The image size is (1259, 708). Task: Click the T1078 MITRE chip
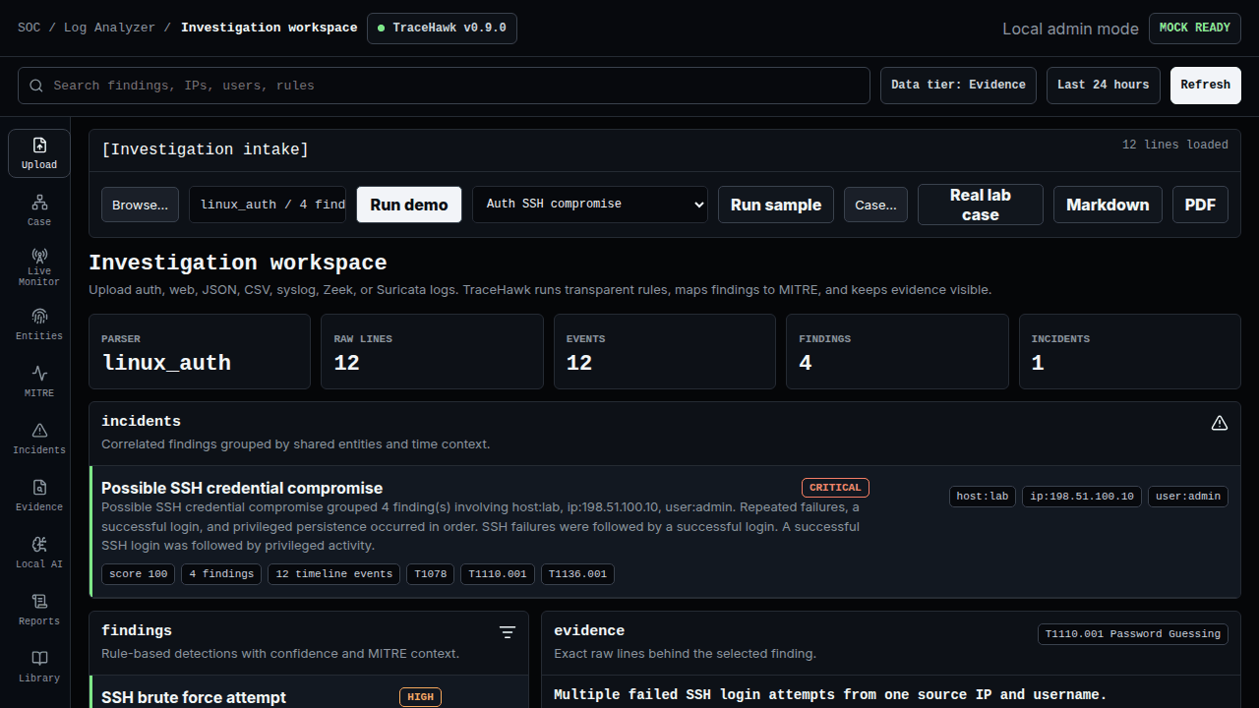tap(431, 574)
